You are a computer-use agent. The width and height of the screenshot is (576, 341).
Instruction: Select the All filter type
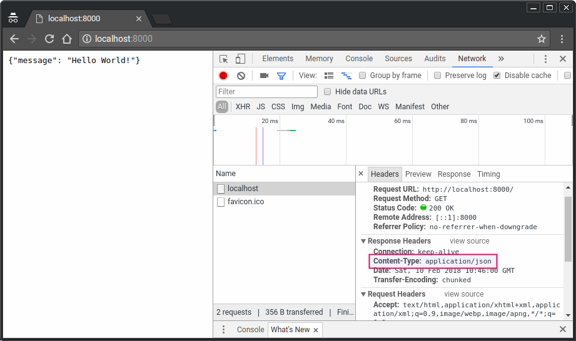[x=222, y=107]
